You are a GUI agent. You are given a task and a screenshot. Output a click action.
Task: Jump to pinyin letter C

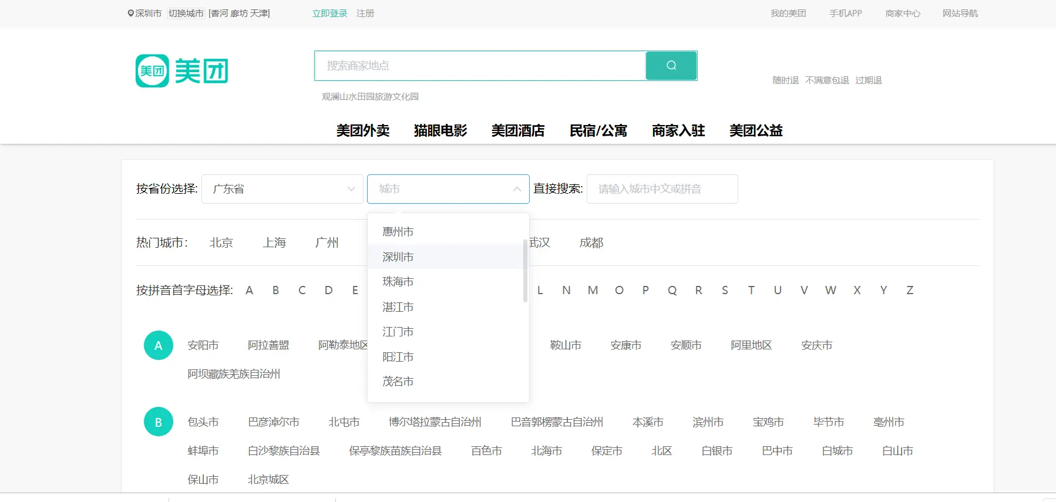302,291
